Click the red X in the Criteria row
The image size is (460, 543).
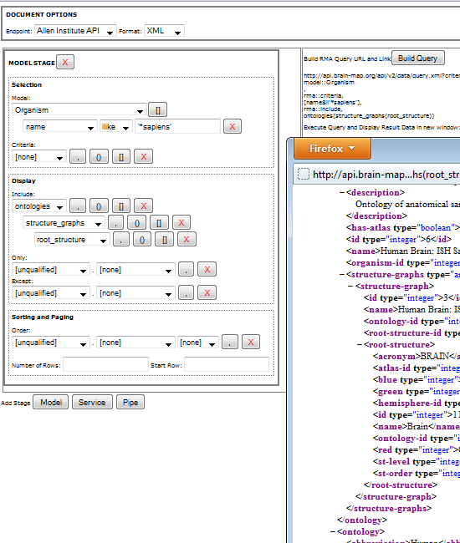[x=144, y=156]
